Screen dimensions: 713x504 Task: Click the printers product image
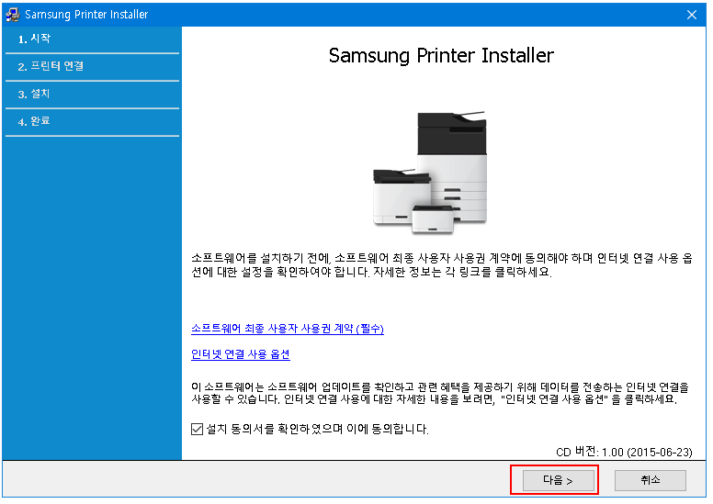click(430, 173)
